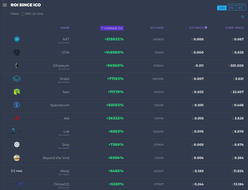
Task: Open the NXT coin name
Action: 66,39
